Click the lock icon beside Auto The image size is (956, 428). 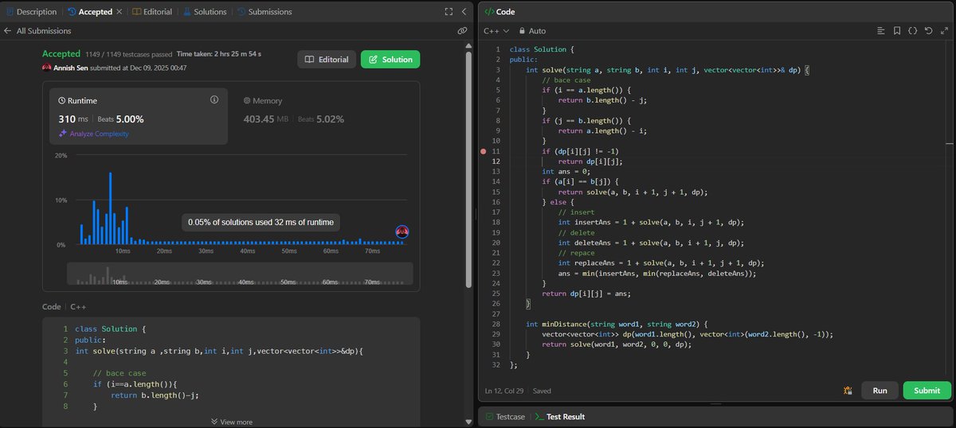(x=522, y=31)
